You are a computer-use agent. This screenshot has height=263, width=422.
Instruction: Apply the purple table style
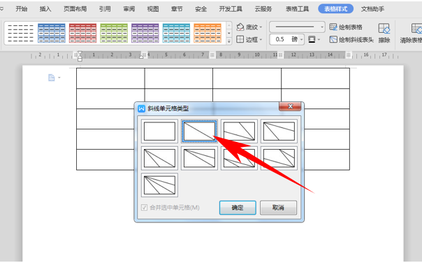(145, 33)
